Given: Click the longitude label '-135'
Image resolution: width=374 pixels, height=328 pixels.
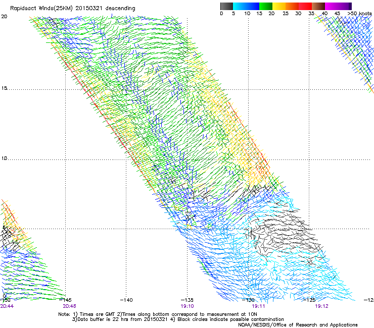Looking at the screenshot, I should [187, 300].
